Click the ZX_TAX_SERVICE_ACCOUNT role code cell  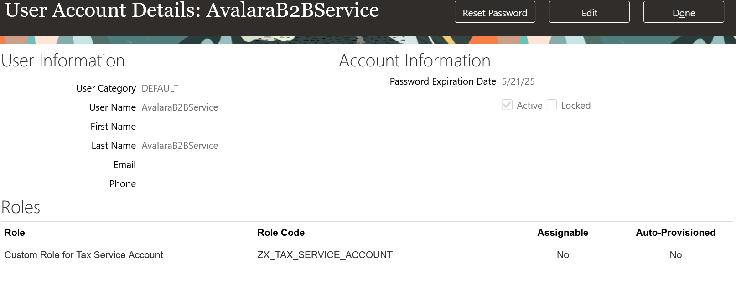(x=325, y=255)
